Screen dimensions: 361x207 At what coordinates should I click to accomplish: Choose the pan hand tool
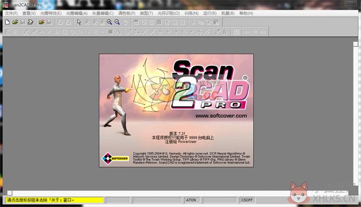point(125,22)
